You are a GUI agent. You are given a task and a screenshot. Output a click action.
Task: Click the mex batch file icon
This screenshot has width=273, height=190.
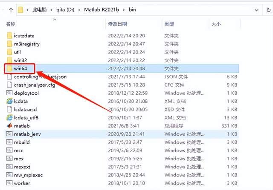(x=9, y=159)
